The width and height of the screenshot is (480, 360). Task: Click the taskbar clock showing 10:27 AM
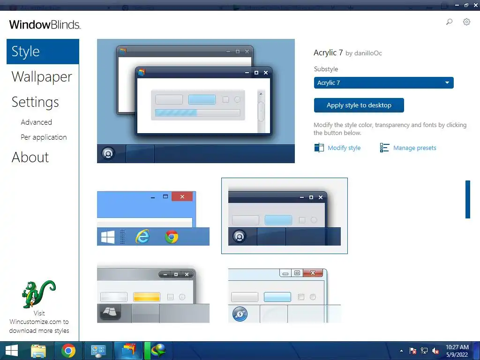[x=457, y=351]
